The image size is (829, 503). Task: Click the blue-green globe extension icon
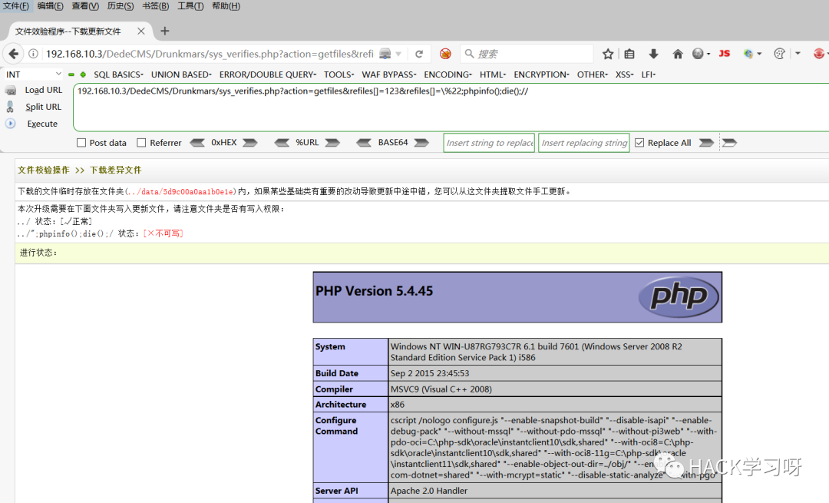point(748,54)
